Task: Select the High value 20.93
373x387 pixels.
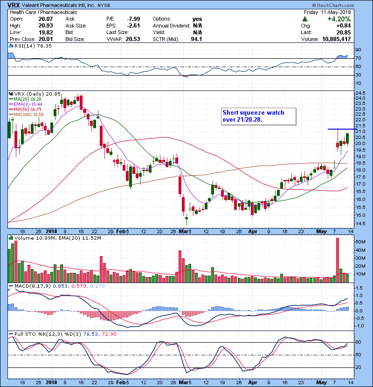Action: pos(46,26)
